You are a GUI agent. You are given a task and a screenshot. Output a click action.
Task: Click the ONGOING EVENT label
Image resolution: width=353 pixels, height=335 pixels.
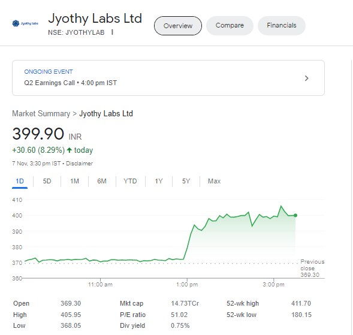[49, 71]
